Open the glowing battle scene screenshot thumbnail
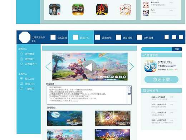 [x=113, y=118]
